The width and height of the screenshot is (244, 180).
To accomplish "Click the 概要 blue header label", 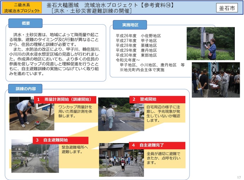I will point(25,23).
